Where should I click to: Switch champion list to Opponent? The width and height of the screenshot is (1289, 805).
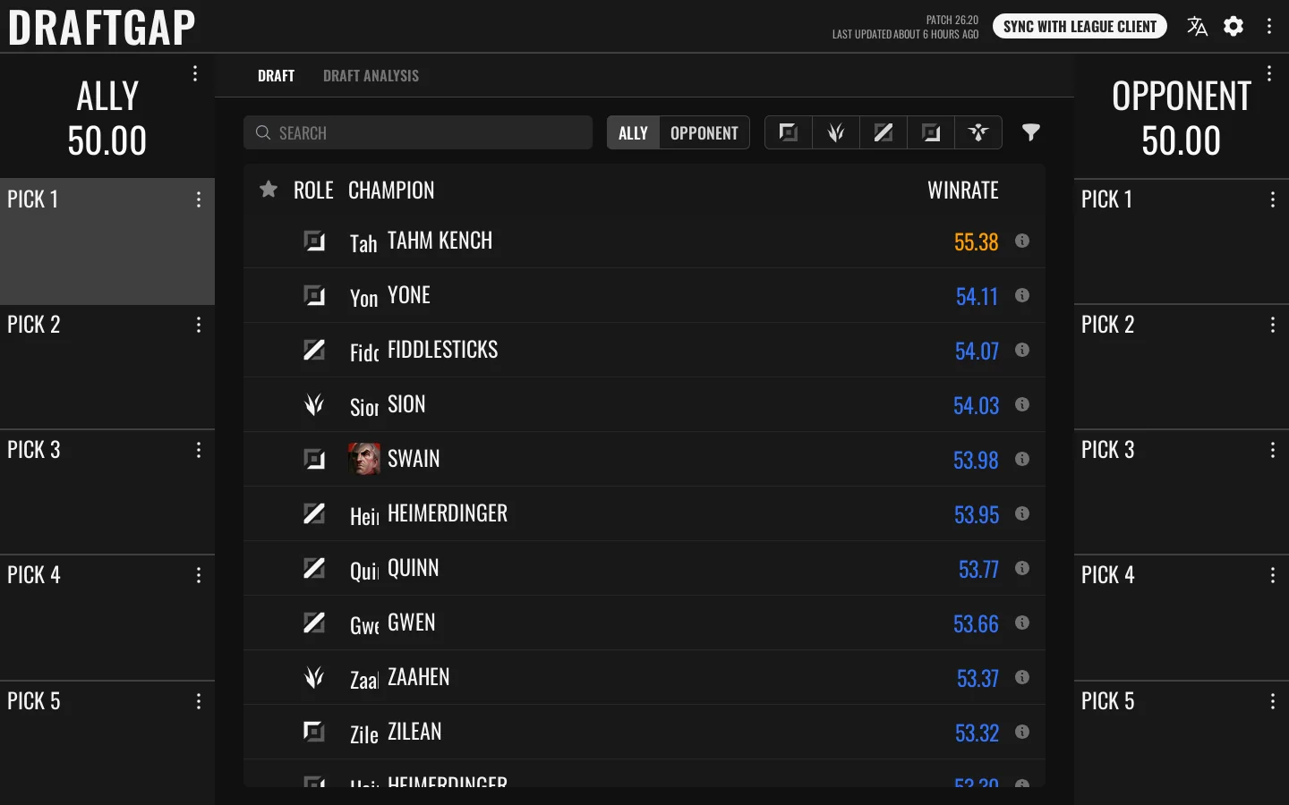click(704, 132)
